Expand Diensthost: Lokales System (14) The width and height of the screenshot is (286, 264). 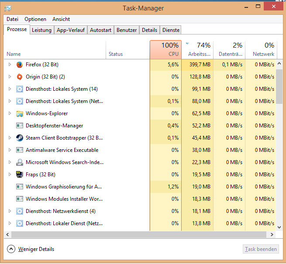click(x=10, y=89)
